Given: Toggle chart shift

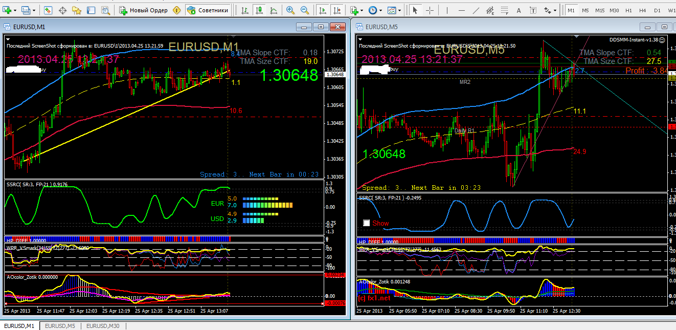Looking at the screenshot, I should (337, 10).
